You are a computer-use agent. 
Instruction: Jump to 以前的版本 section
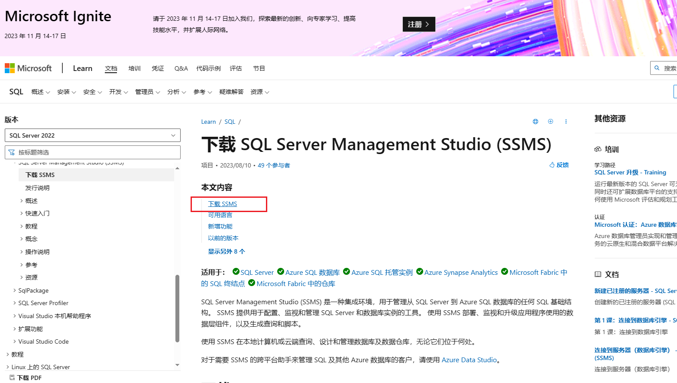click(223, 238)
